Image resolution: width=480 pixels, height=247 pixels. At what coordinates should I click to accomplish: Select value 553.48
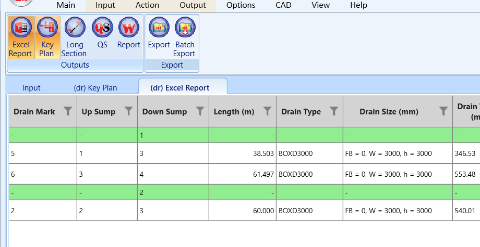(x=465, y=174)
